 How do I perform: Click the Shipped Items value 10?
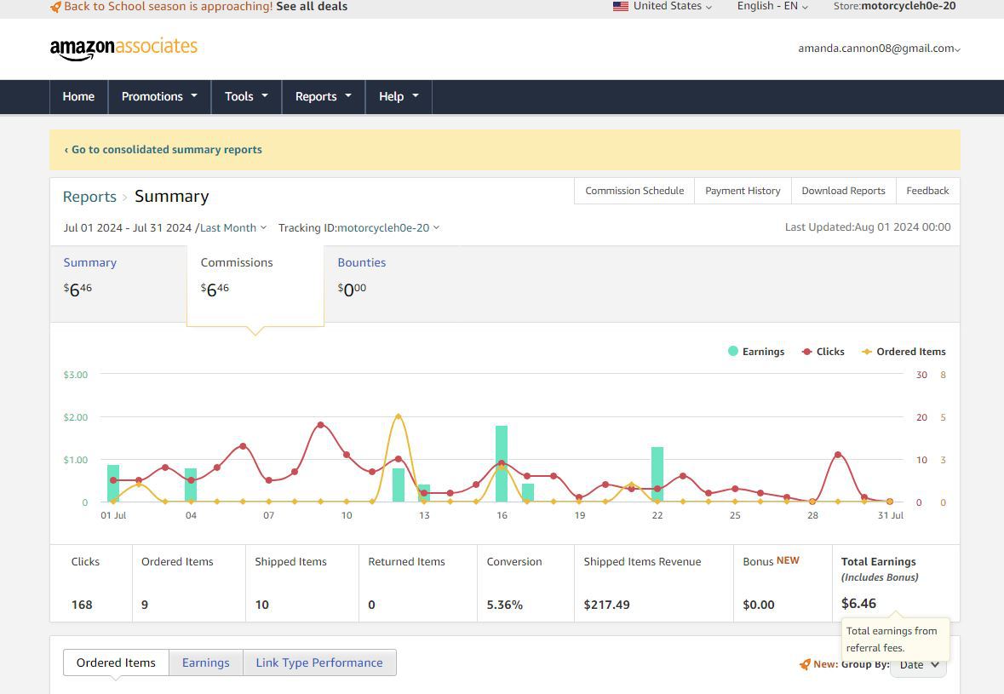tap(262, 605)
